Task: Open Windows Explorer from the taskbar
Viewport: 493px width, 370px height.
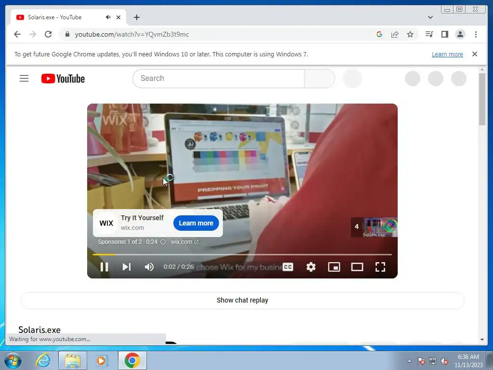Action: pos(73,360)
